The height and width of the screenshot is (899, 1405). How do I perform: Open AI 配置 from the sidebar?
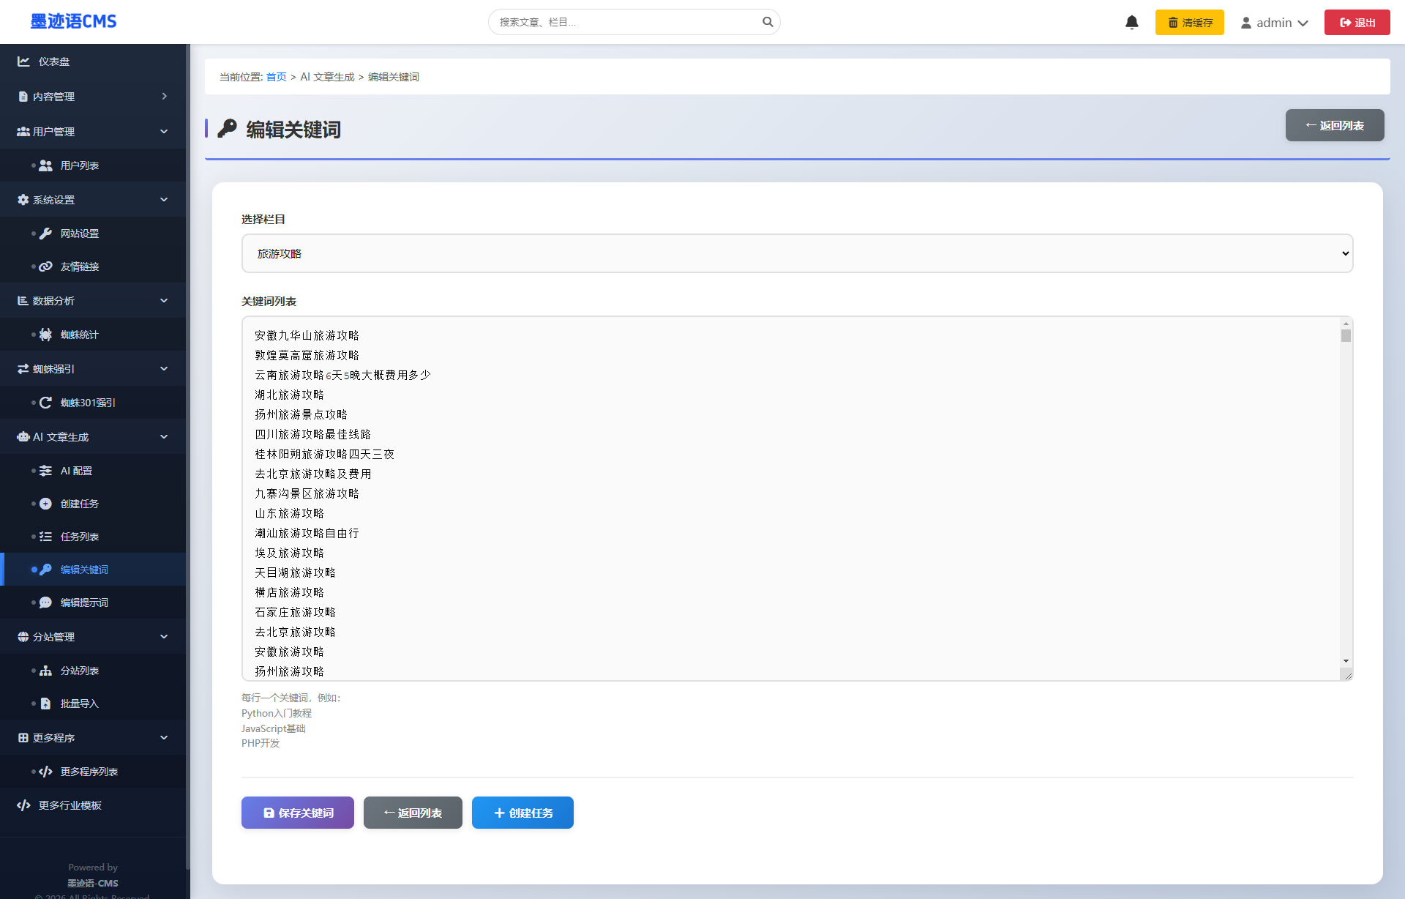point(76,471)
